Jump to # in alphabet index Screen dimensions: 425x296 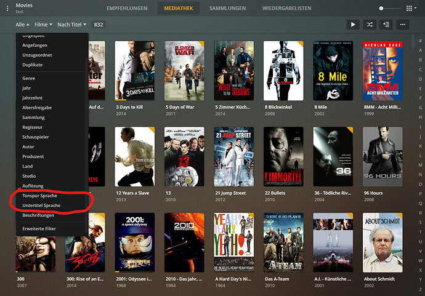(x=421, y=41)
